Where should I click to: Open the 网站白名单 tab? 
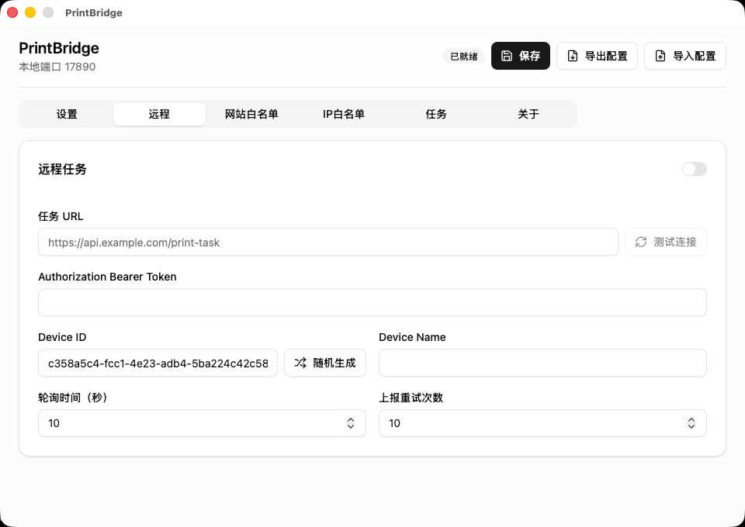[x=251, y=115]
